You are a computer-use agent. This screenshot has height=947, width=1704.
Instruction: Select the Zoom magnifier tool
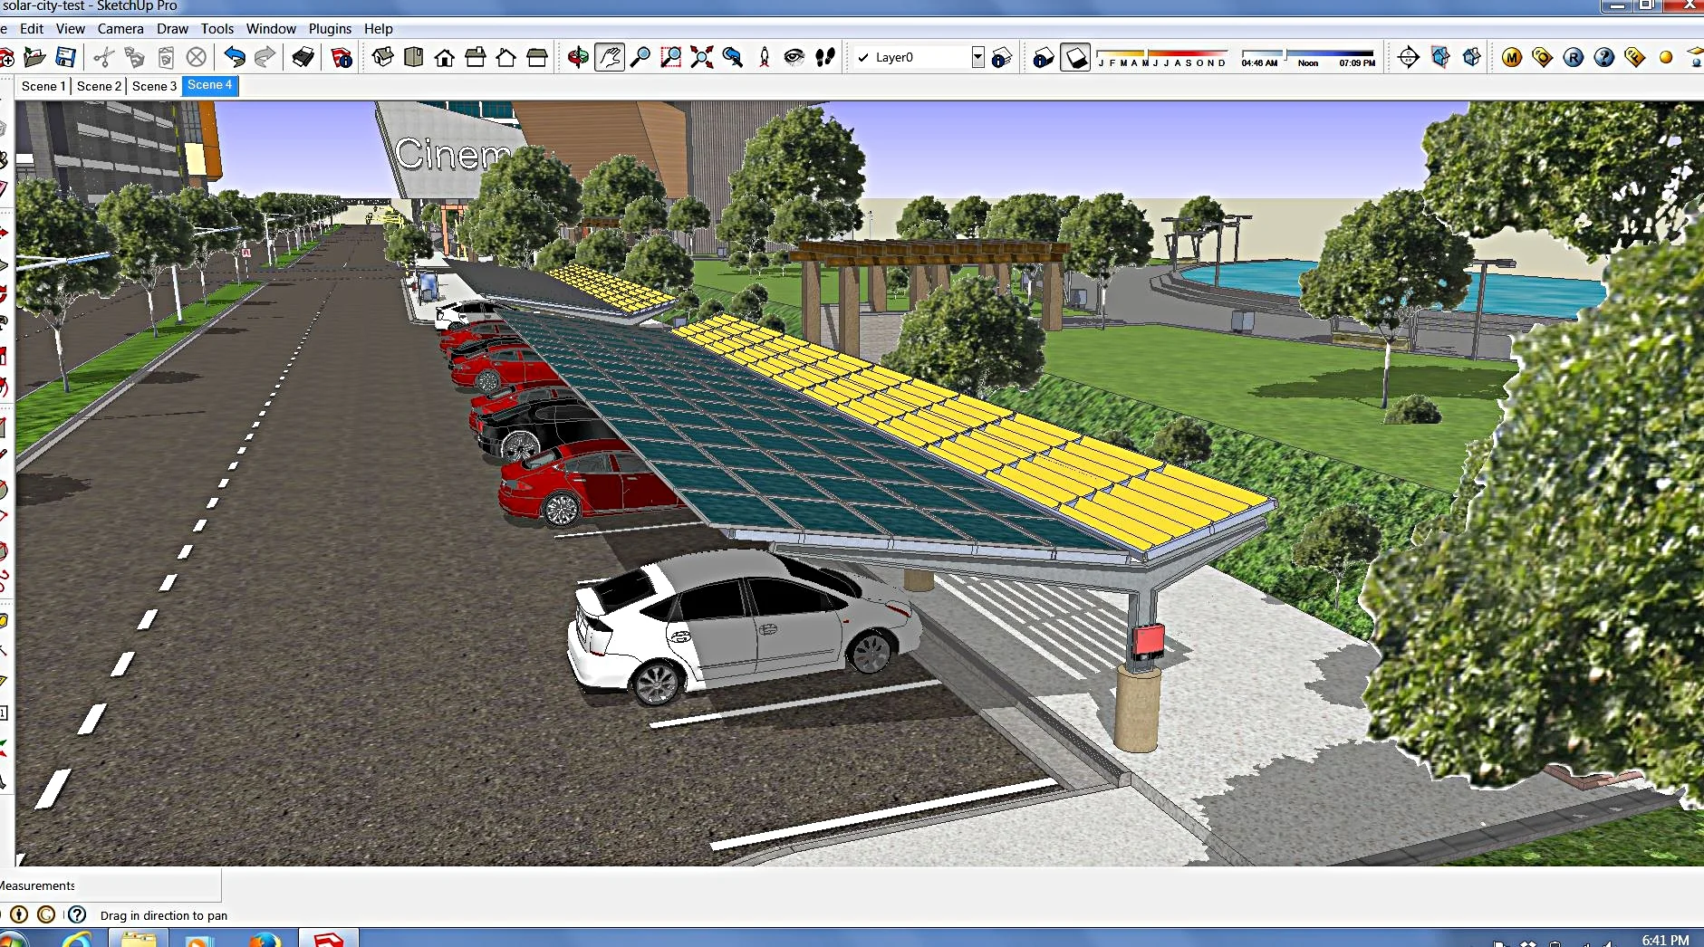tap(640, 57)
